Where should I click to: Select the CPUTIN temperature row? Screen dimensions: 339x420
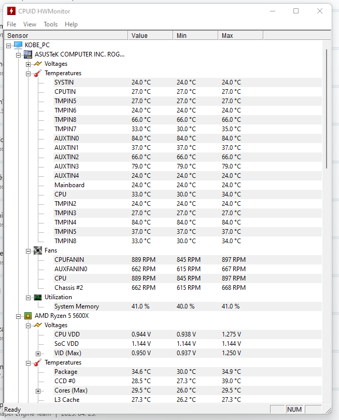(188, 92)
